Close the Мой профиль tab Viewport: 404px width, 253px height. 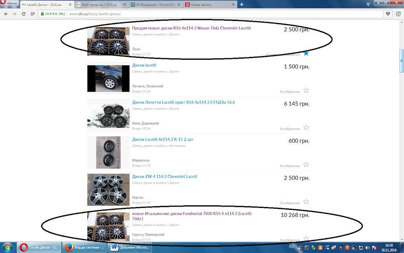coord(125,5)
